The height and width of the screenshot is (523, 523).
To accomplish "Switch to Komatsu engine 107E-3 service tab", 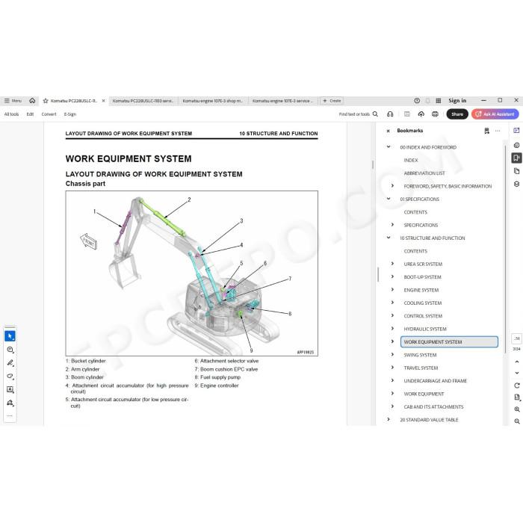I will pos(282,101).
